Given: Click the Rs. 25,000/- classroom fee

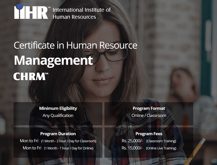Looking at the screenshot, I should [133, 141].
